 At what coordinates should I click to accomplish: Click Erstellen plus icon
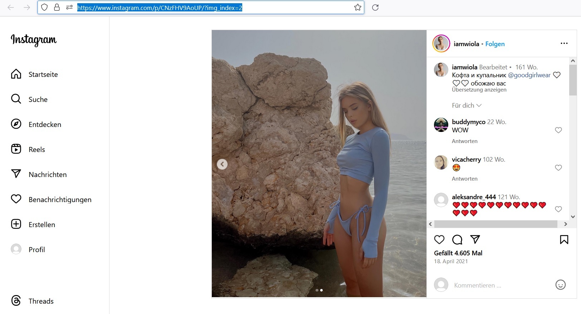[16, 224]
